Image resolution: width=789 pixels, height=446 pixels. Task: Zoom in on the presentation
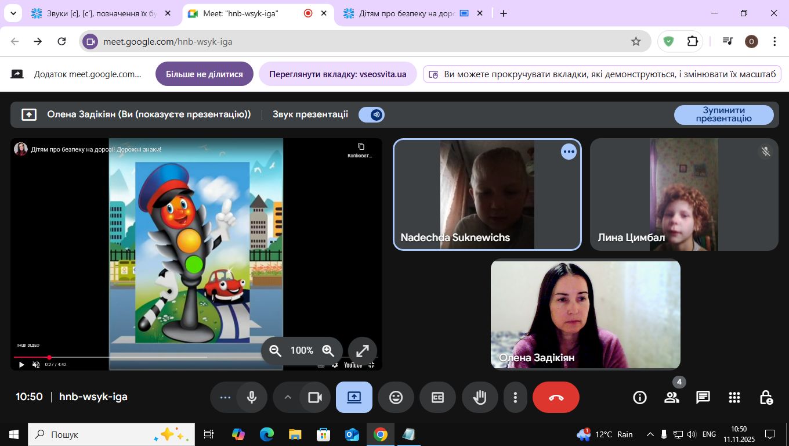[x=328, y=351]
